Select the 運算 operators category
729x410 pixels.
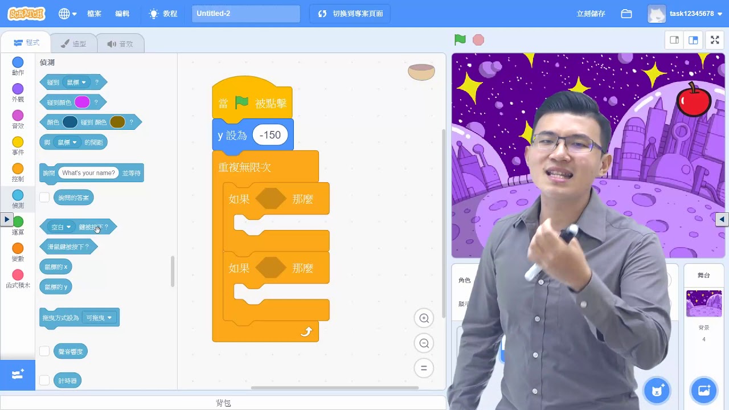[x=18, y=226]
